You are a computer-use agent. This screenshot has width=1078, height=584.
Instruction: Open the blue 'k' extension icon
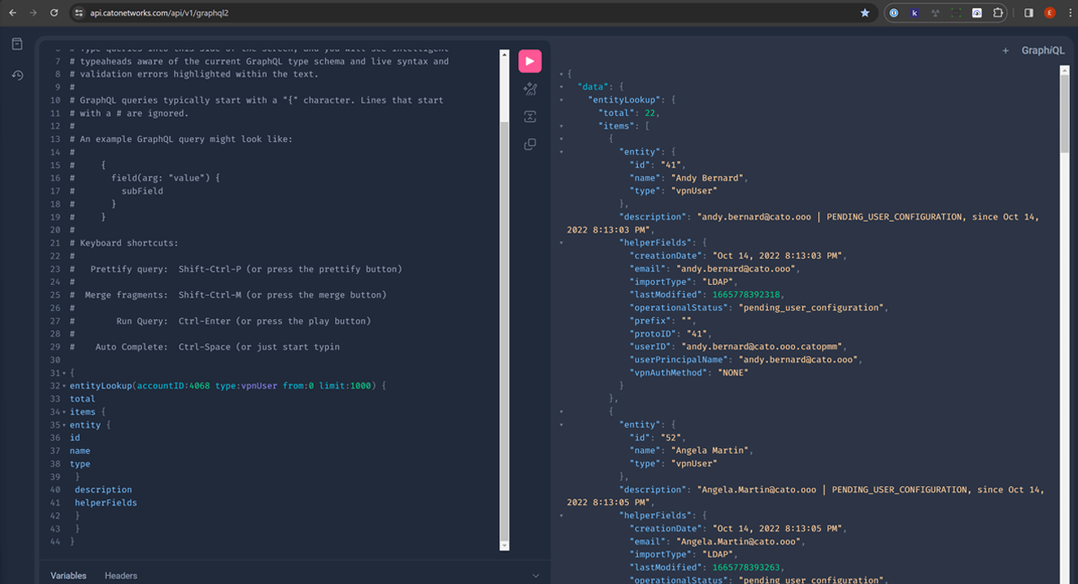pyautogui.click(x=915, y=13)
